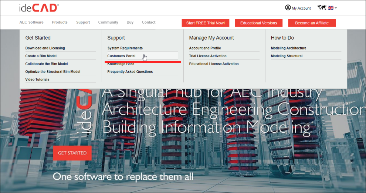Open Knowledge Base link

pyautogui.click(x=121, y=64)
